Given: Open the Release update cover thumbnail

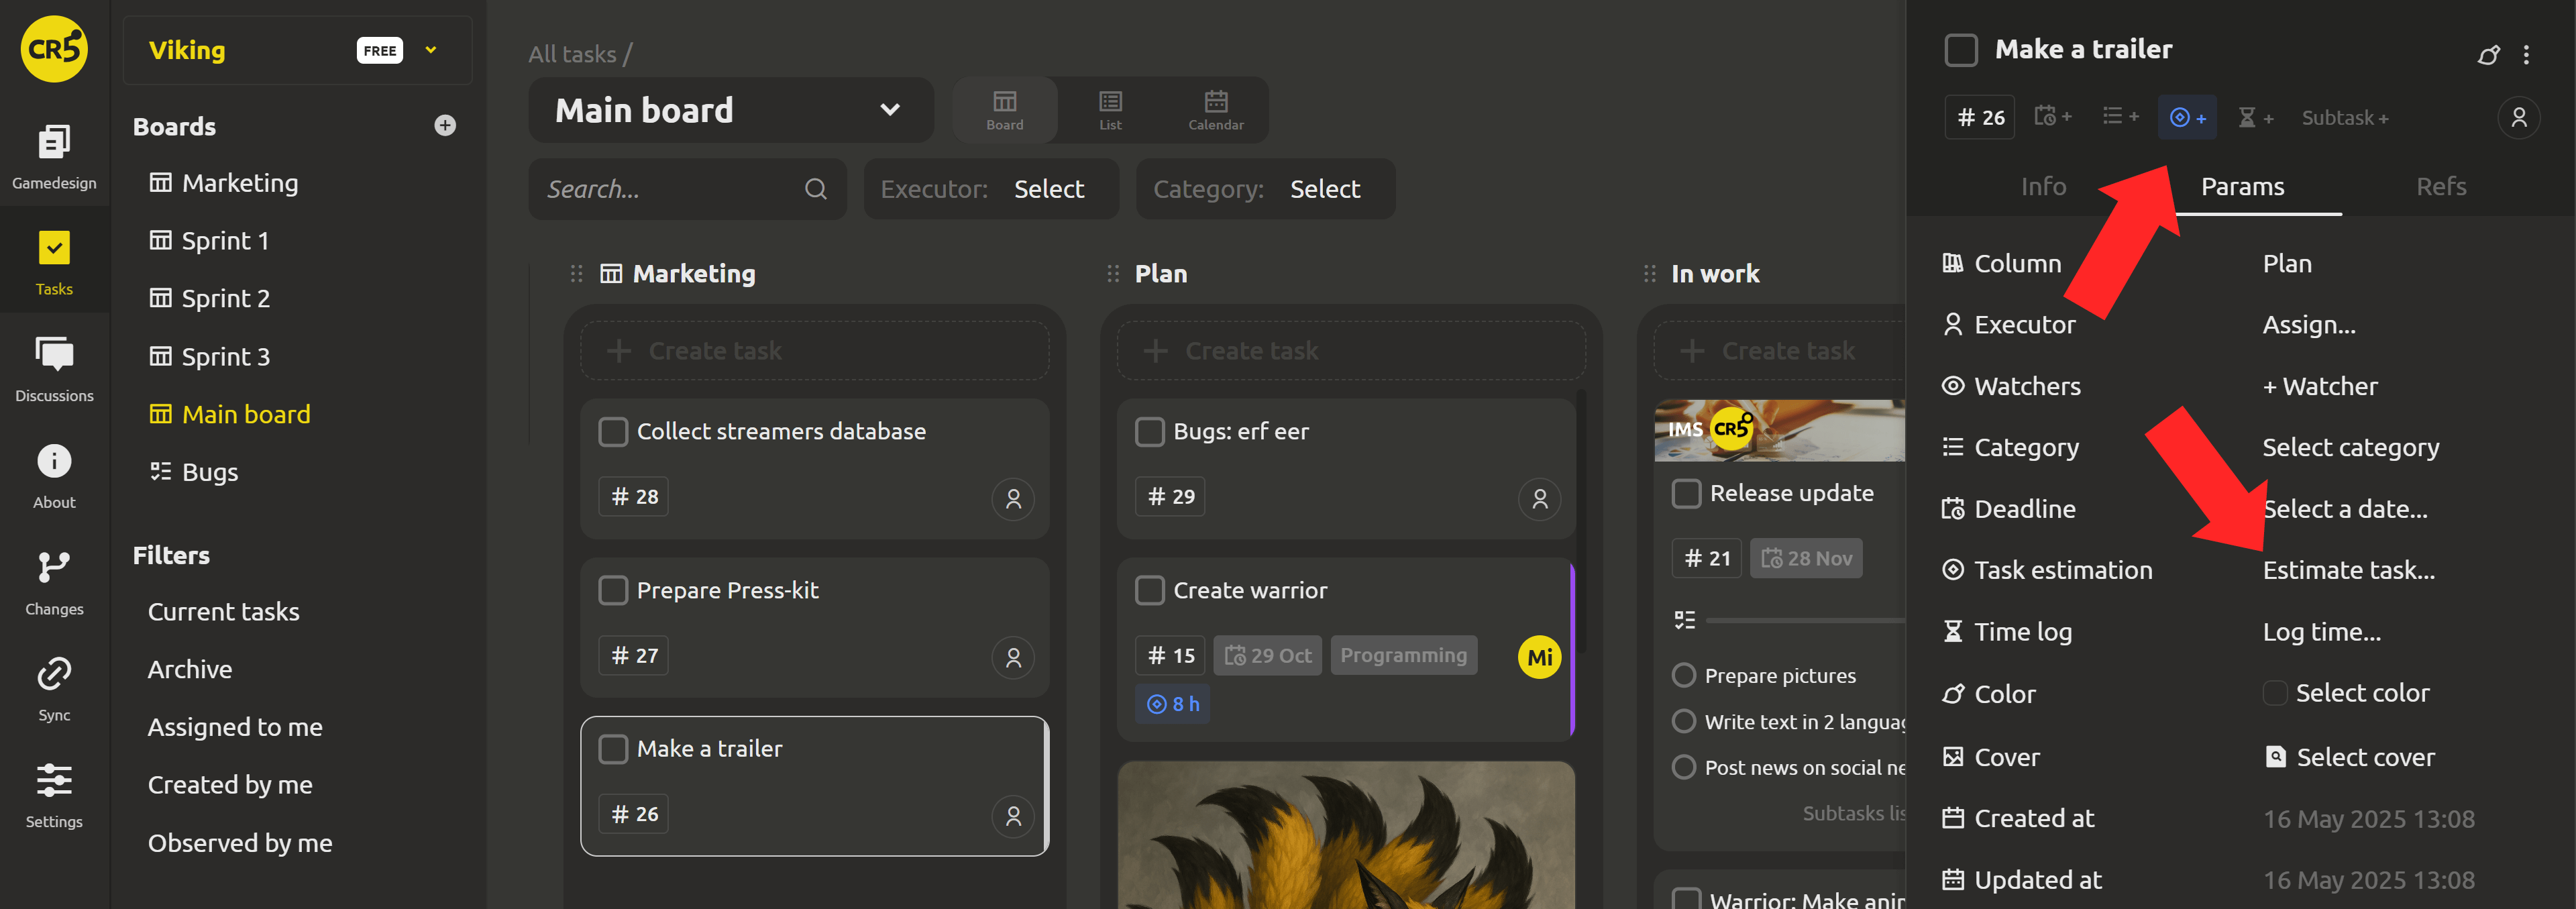Looking at the screenshot, I should [x=1779, y=430].
